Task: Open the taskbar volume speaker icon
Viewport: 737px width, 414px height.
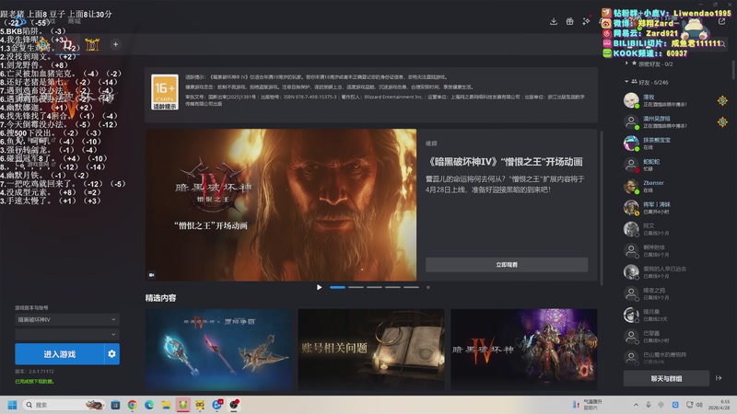Action: tap(699, 405)
